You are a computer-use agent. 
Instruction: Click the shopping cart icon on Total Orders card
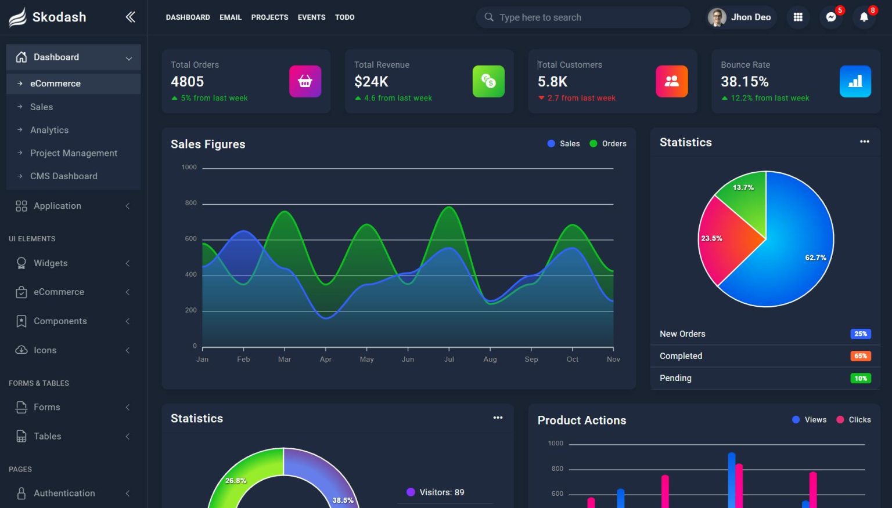click(305, 81)
